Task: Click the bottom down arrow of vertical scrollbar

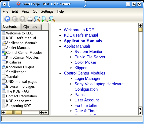Action: (x=140, y=113)
